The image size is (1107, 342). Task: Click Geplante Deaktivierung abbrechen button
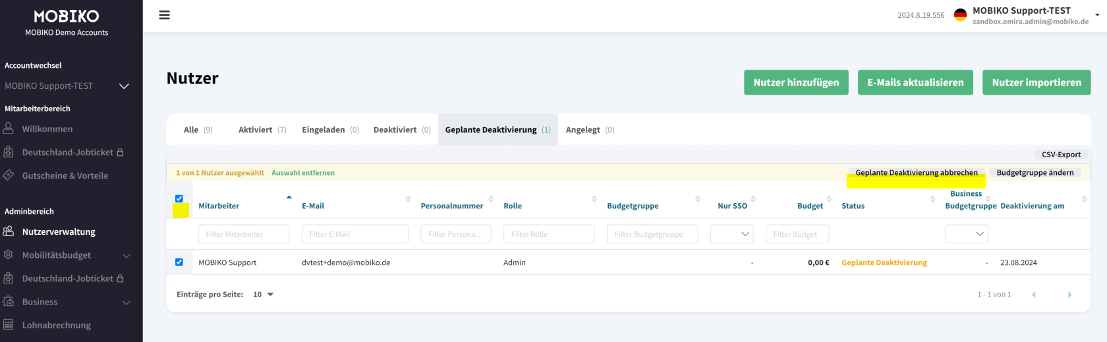pyautogui.click(x=916, y=173)
